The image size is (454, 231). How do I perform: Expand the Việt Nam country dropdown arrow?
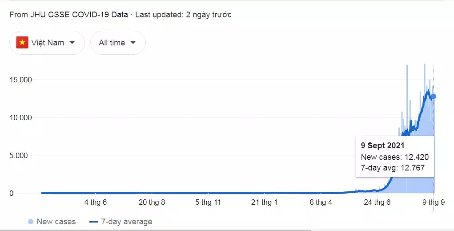coord(72,43)
